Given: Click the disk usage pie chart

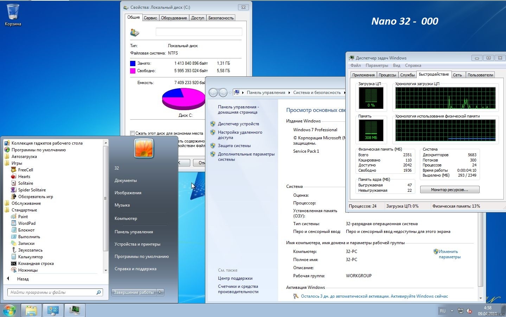Looking at the screenshot, I should pos(184,99).
